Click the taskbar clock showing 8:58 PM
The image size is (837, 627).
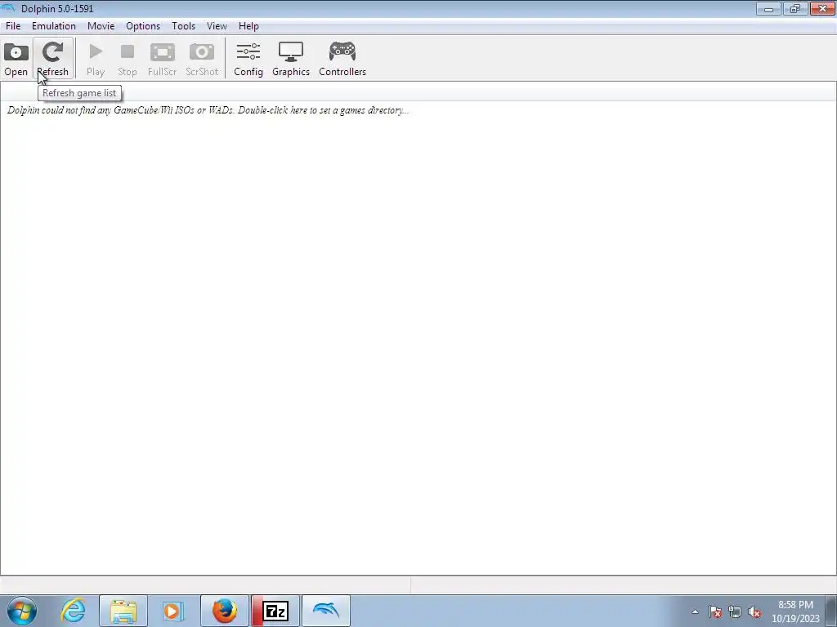tap(795, 611)
